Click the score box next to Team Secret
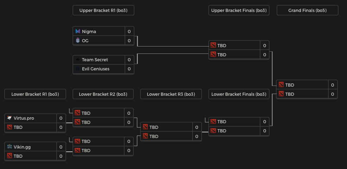Viewport: 347px width, 169px height. [129, 60]
